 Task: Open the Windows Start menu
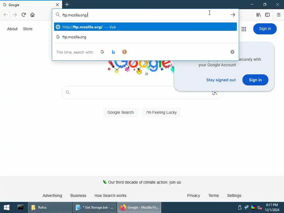point(7,207)
